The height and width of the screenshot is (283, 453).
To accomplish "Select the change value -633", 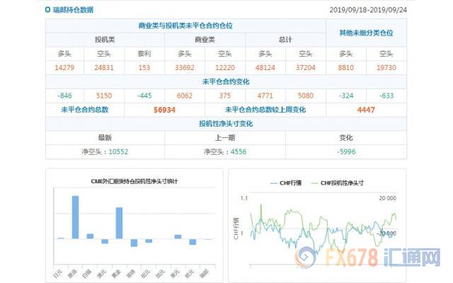I will click(x=386, y=96).
